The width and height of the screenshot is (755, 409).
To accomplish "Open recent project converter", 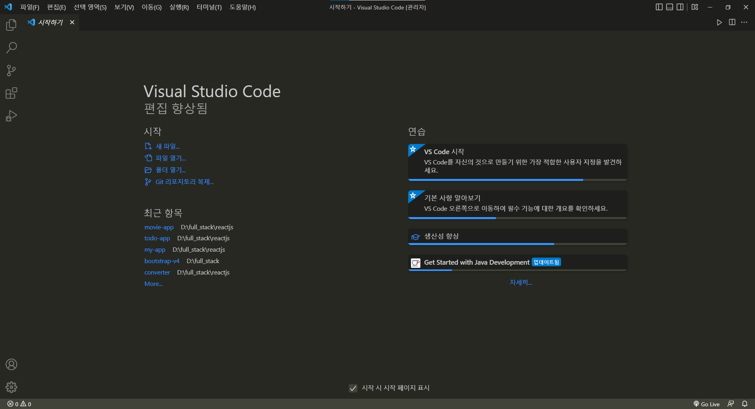I will [x=157, y=273].
